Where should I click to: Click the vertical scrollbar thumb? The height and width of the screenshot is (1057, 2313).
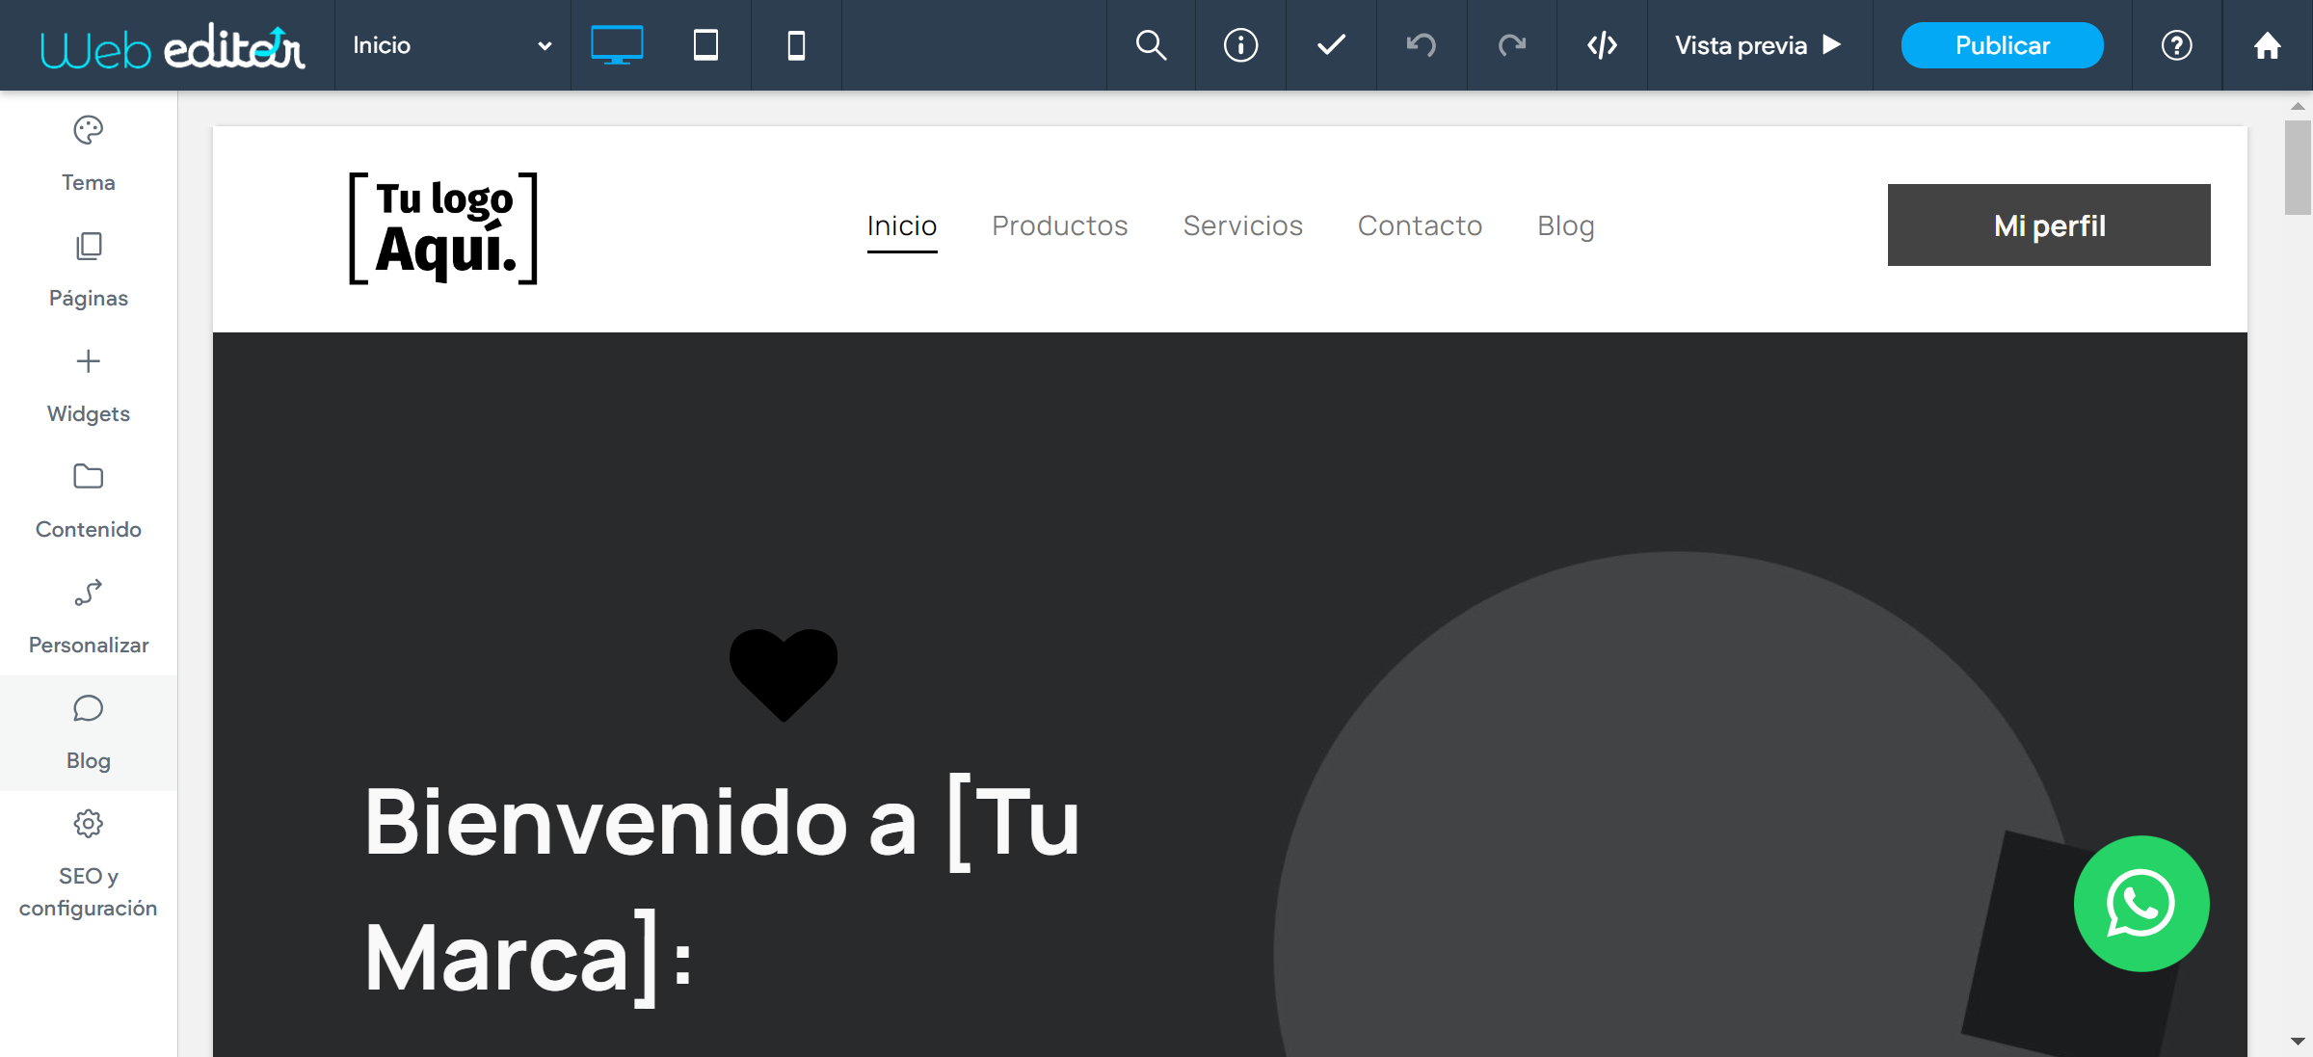(x=2298, y=168)
